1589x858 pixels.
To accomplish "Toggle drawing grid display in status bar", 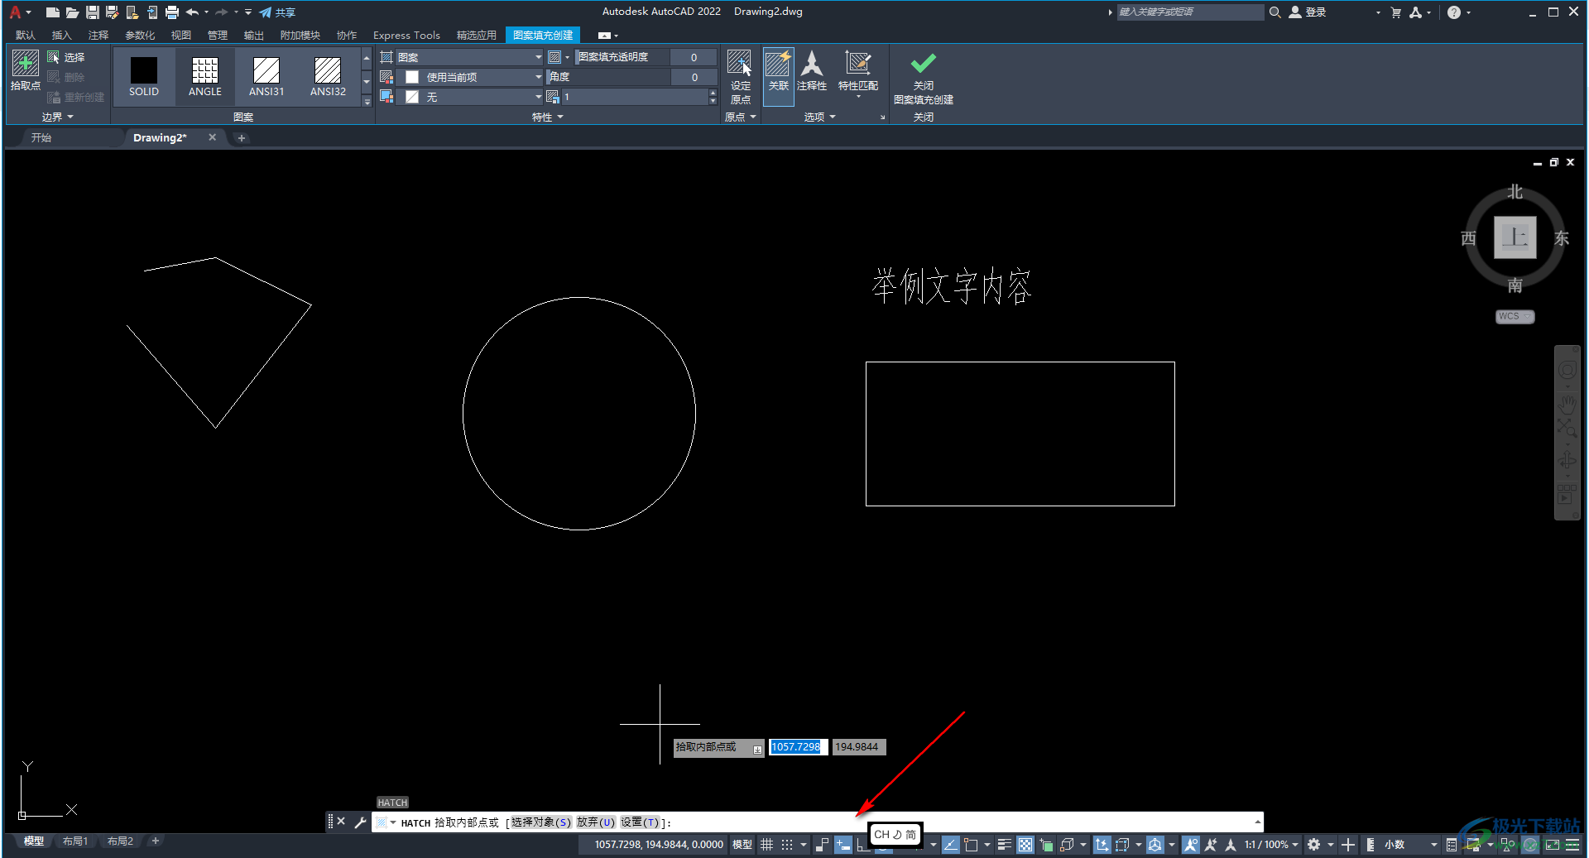I will [x=767, y=845].
